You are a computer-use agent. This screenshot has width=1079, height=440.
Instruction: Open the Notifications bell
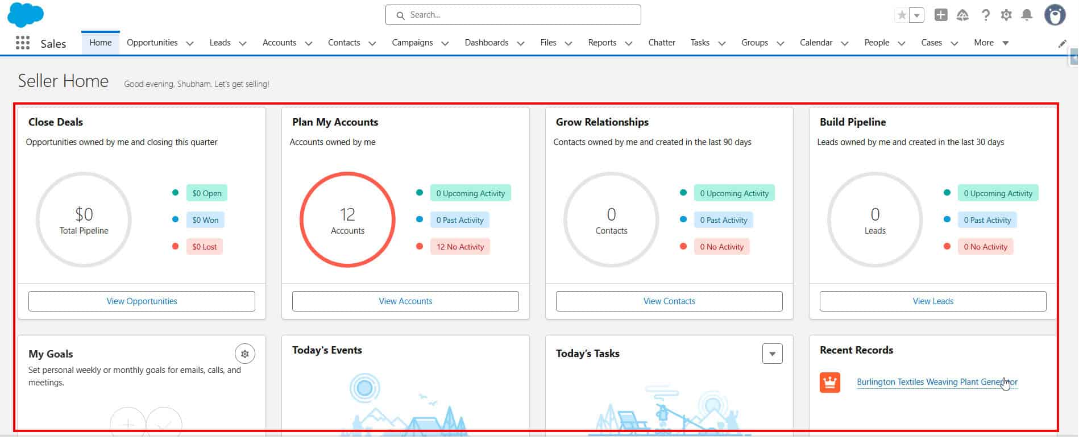[x=1027, y=15]
